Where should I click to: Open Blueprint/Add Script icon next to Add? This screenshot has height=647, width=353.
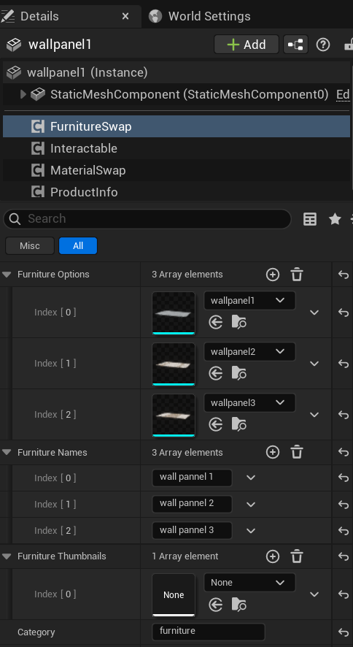(295, 45)
